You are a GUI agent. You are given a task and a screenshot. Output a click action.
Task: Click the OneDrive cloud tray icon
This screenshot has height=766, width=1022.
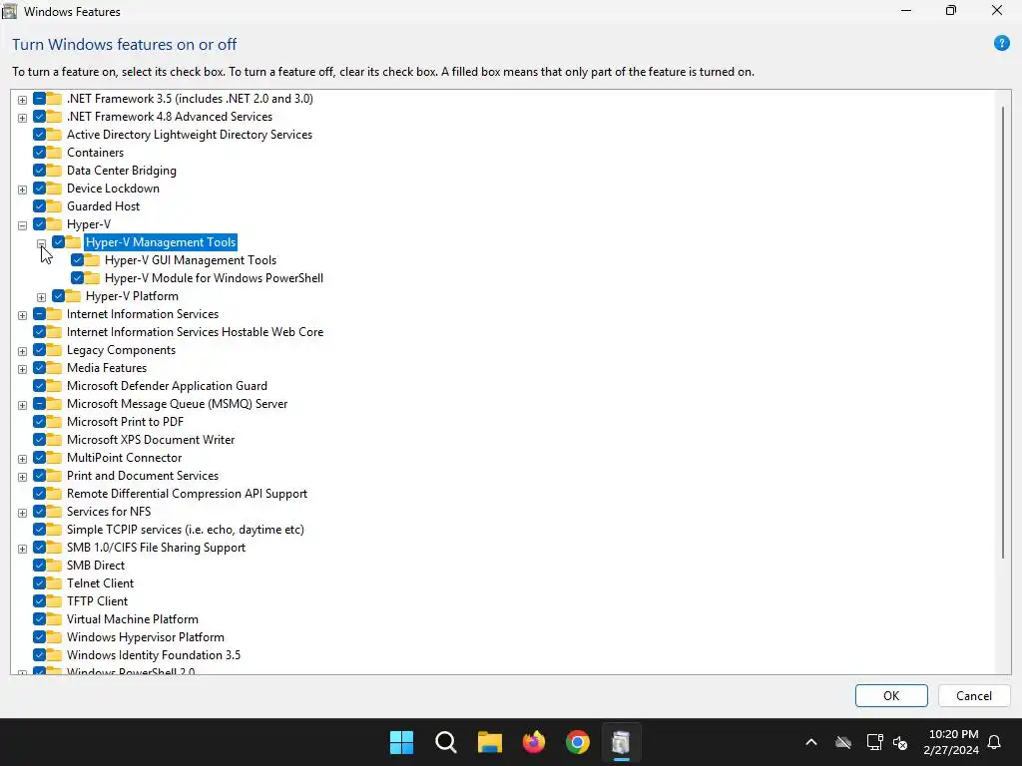(x=843, y=742)
